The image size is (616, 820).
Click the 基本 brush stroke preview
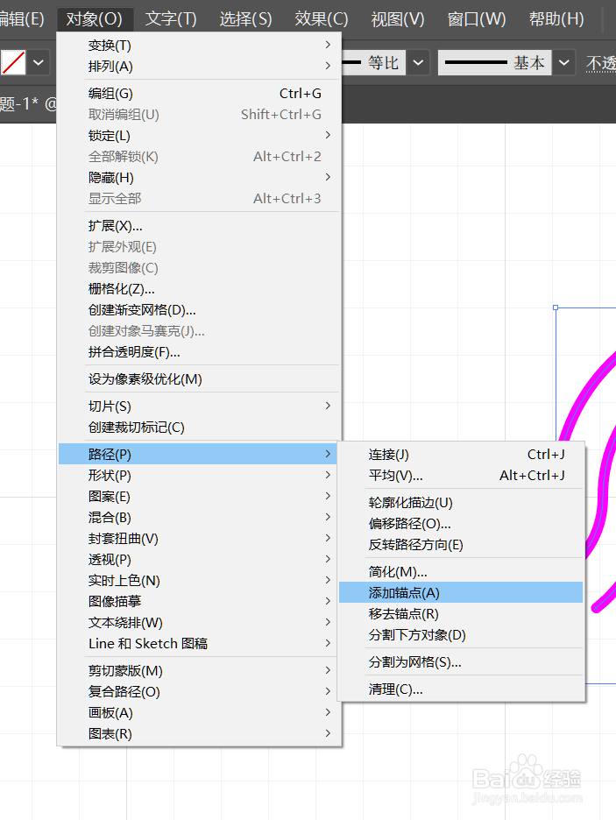pyautogui.click(x=494, y=63)
